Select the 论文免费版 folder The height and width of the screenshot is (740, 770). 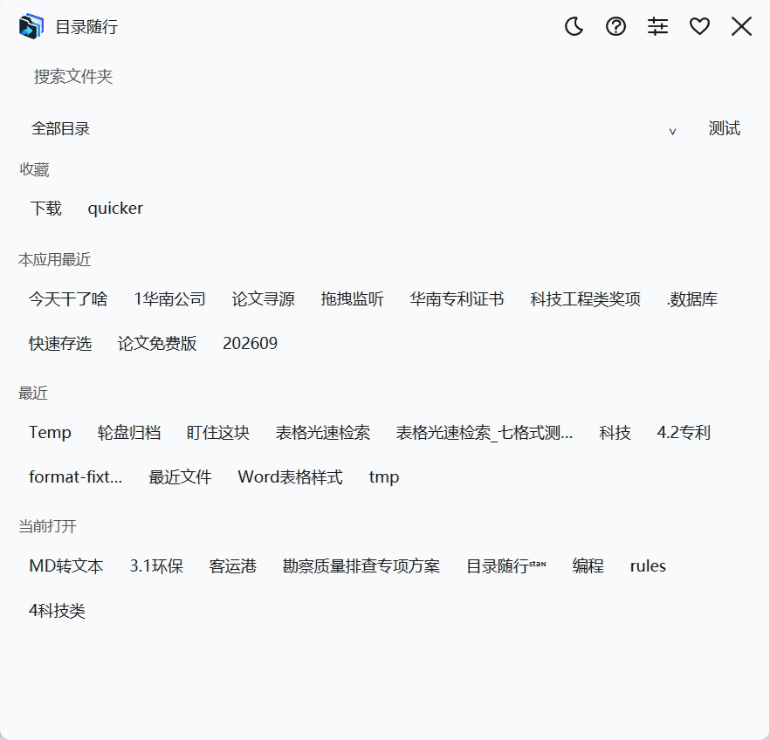[x=157, y=344]
